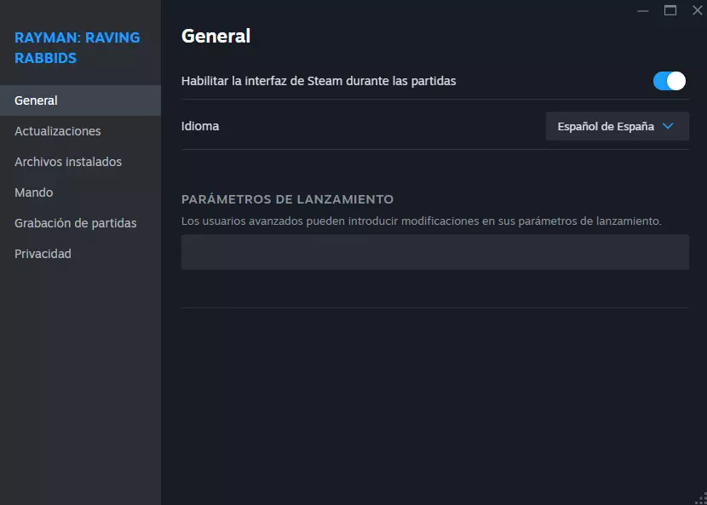The width and height of the screenshot is (707, 505).
Task: Open the Archivos instalados section
Action: click(x=80, y=162)
